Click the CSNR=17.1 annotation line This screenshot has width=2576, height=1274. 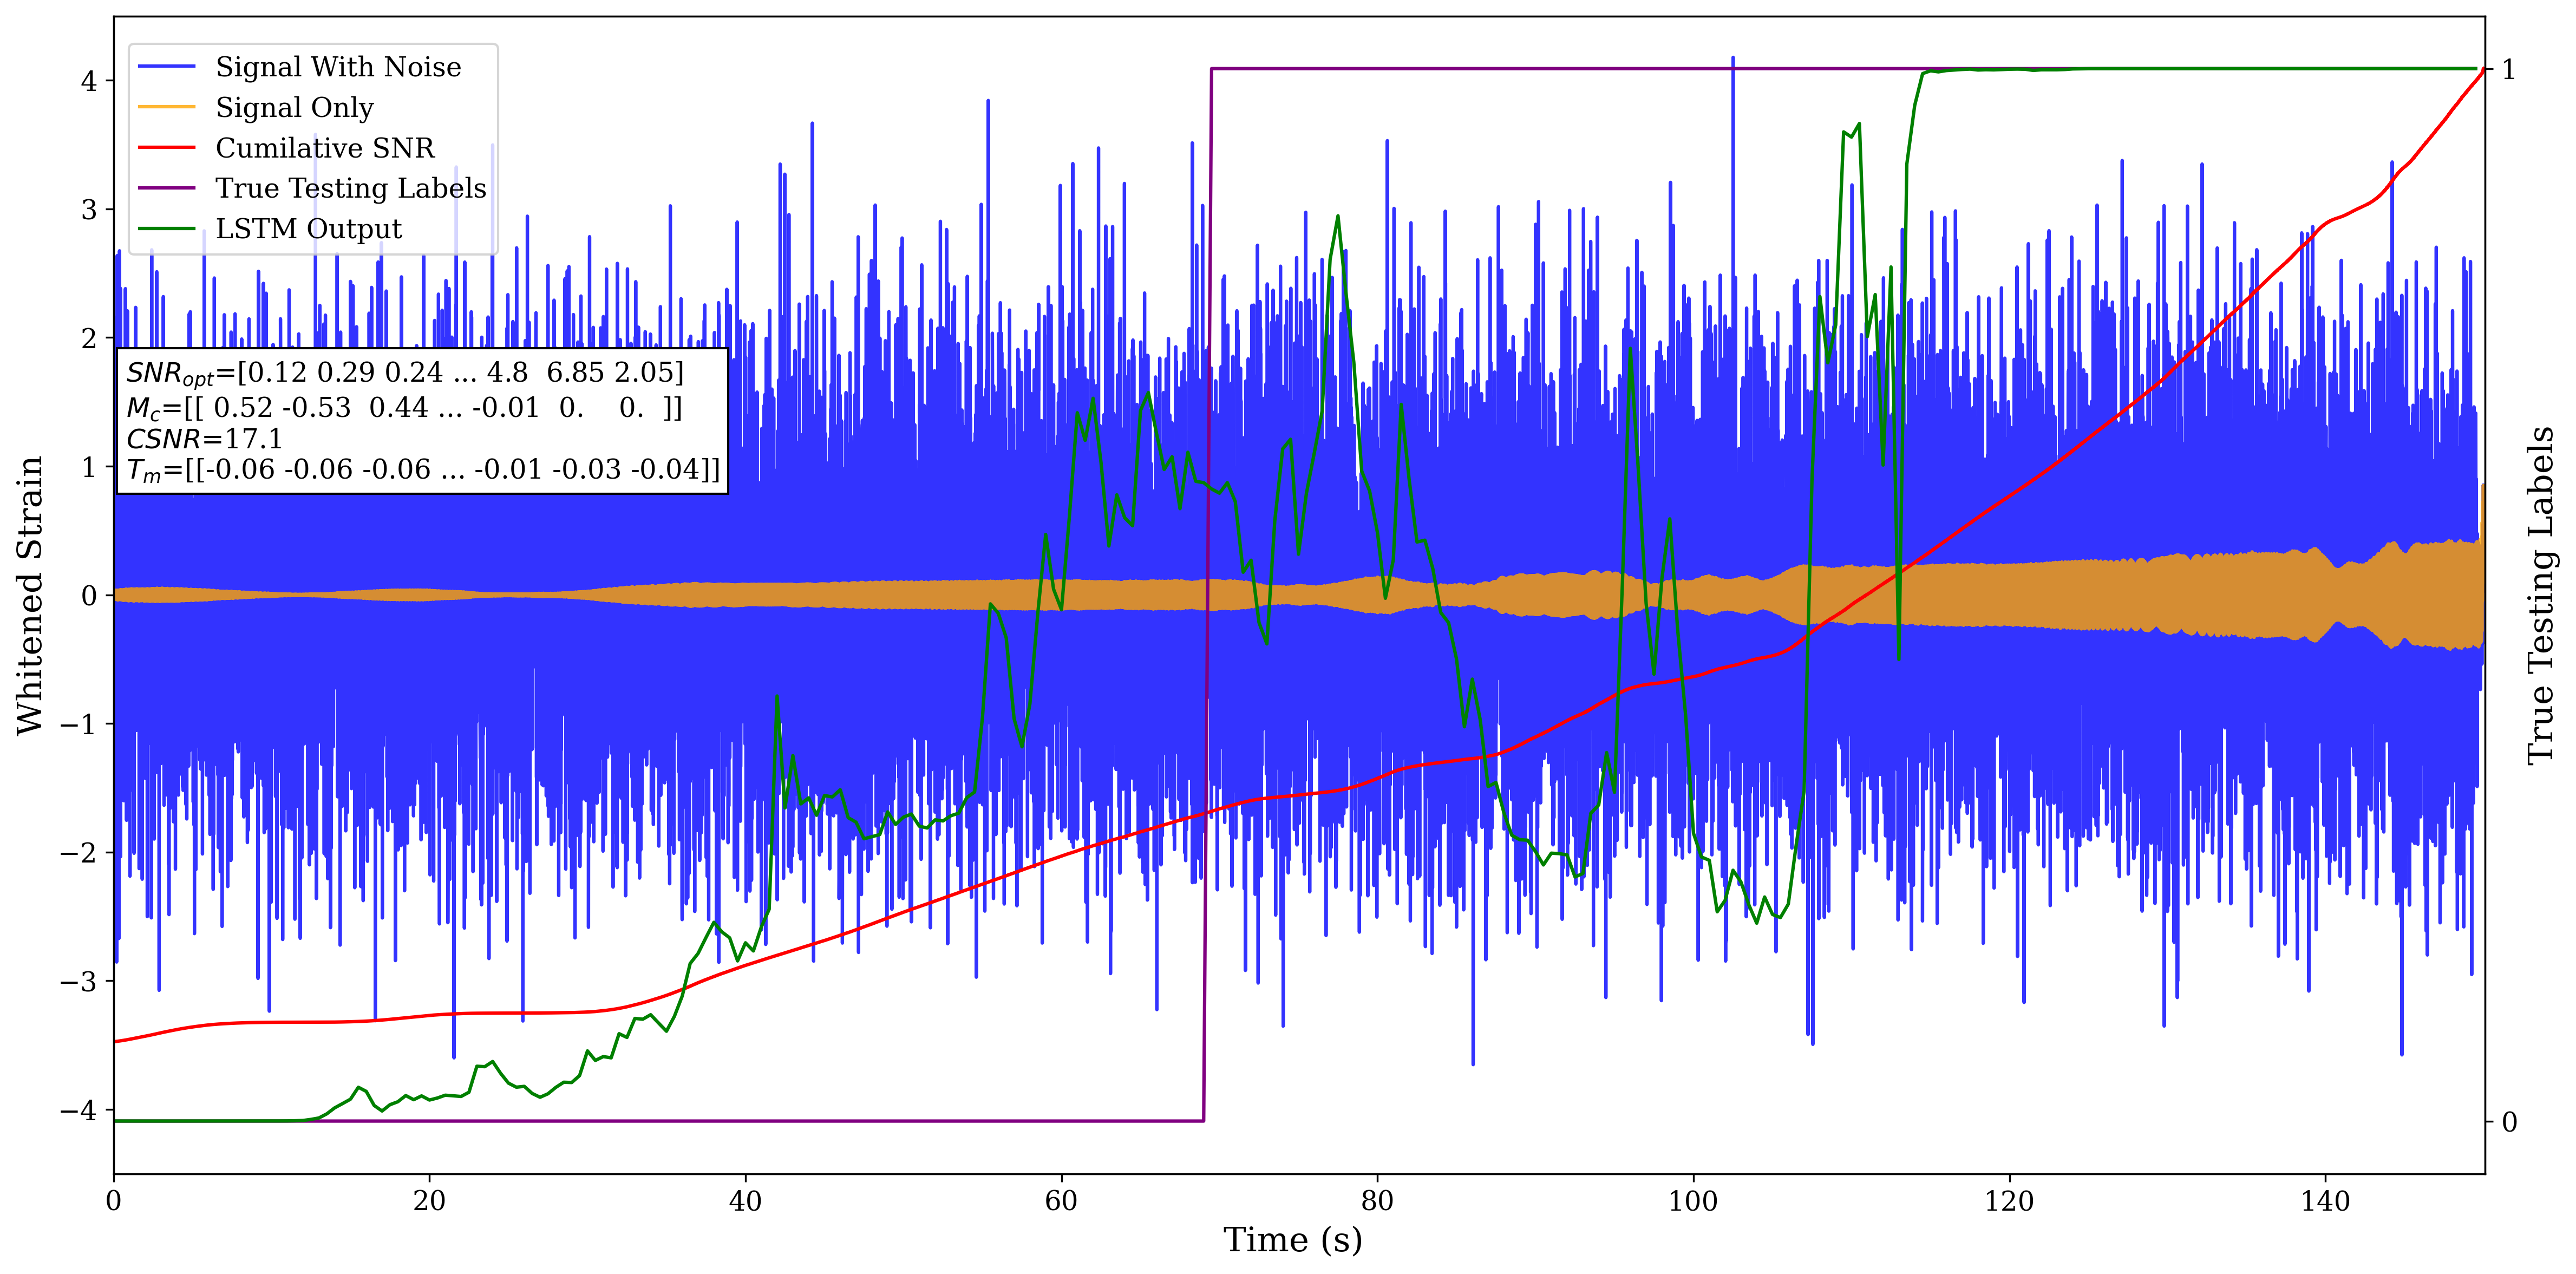204,439
